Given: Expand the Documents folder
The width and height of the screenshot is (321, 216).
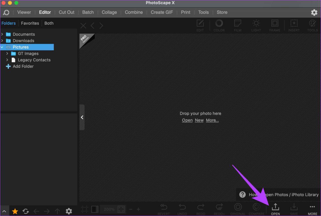Looking at the screenshot, I should point(2,34).
